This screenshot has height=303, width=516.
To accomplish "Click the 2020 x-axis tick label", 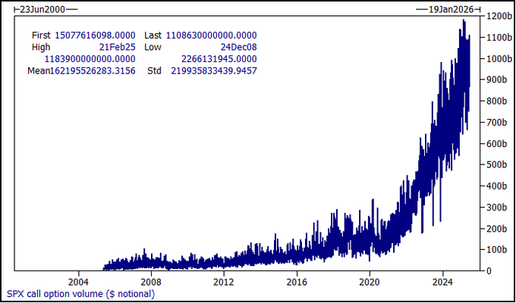I will coord(370,282).
